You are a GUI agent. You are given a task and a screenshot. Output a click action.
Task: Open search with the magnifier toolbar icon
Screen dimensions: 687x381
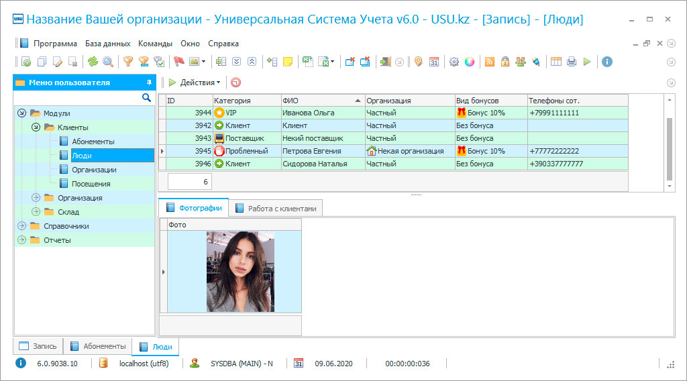pyautogui.click(x=107, y=62)
